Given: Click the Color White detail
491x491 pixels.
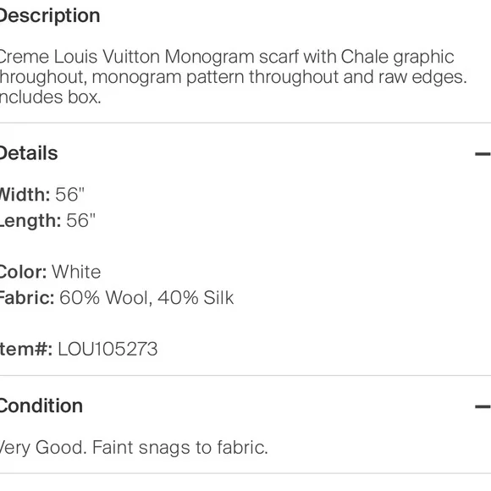Looking at the screenshot, I should coord(50,272).
